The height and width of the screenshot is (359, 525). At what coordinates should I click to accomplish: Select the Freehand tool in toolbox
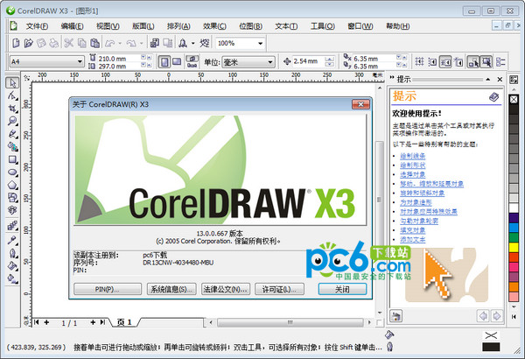pos(12,134)
